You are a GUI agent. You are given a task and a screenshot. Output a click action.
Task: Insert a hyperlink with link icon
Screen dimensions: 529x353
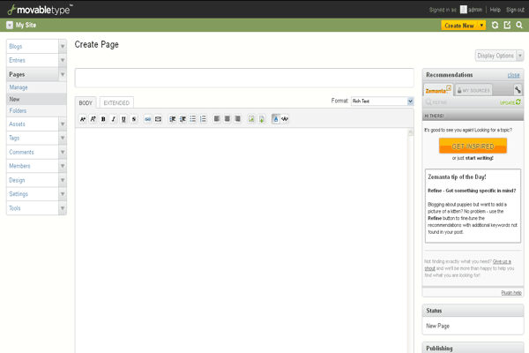(x=148, y=119)
